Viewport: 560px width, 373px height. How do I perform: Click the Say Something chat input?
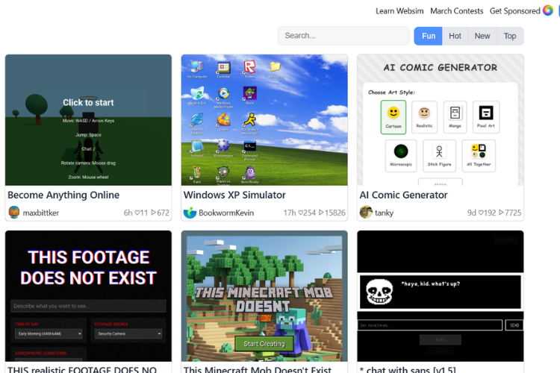pyautogui.click(x=430, y=325)
